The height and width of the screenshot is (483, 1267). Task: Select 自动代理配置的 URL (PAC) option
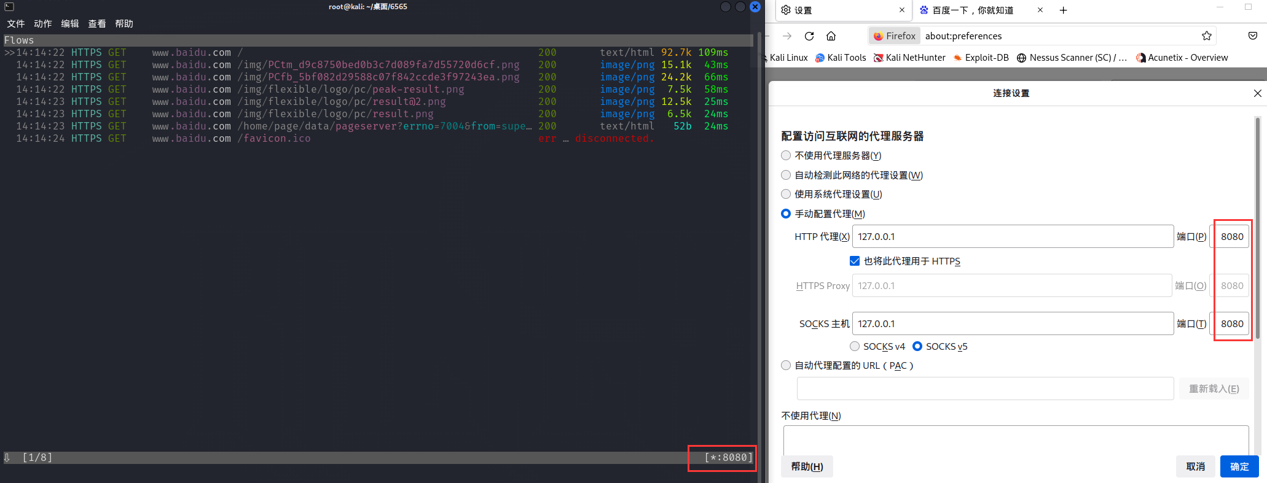coord(786,365)
